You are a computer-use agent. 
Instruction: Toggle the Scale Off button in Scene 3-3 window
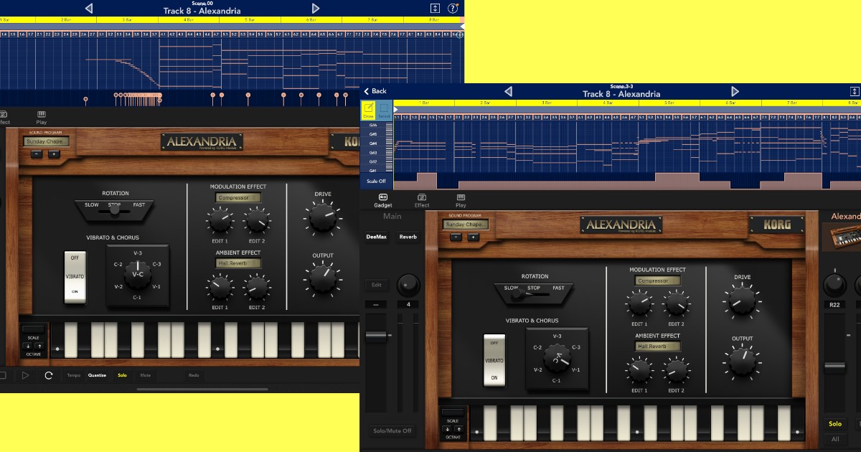(x=376, y=182)
